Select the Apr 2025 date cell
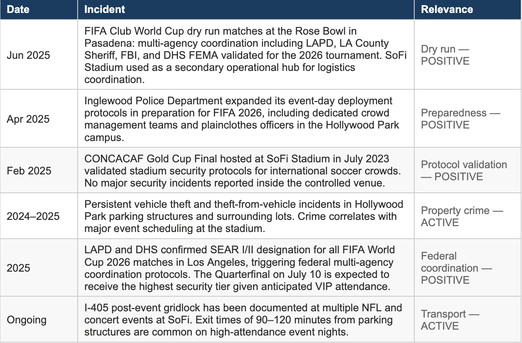Viewport: 522px width, 343px height. pos(28,119)
